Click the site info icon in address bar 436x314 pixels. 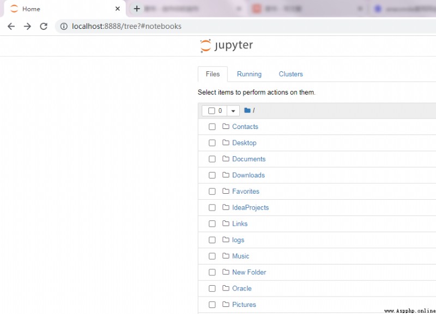point(64,26)
